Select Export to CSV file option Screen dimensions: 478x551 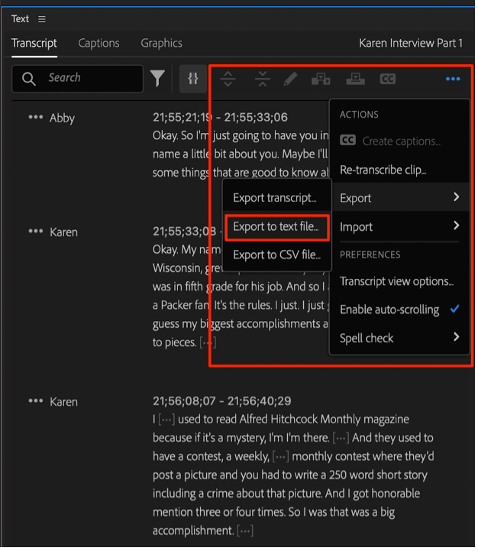[276, 254]
